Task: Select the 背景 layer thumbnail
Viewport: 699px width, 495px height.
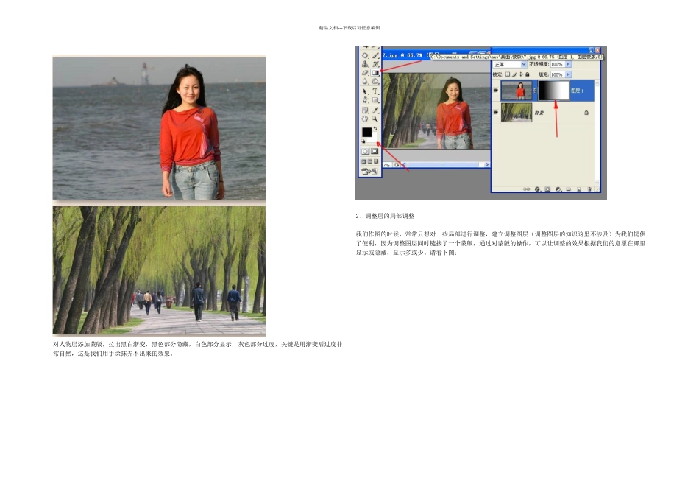Action: point(517,113)
